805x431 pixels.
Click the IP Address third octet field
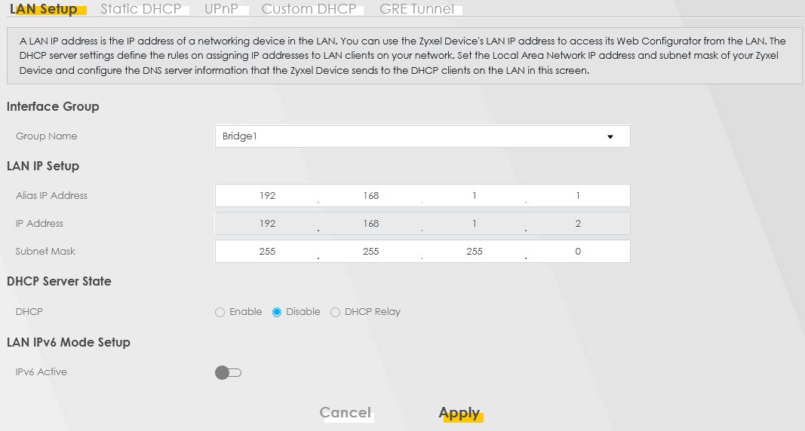[x=474, y=224]
